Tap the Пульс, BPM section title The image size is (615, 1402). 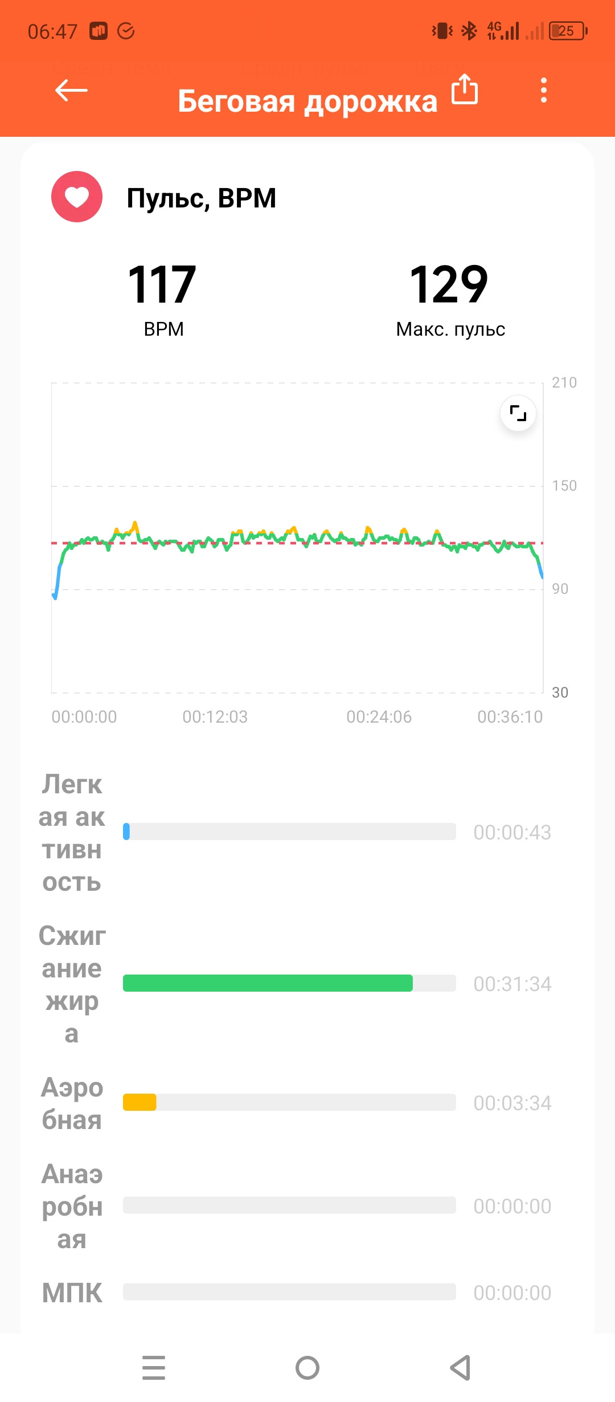pos(202,199)
